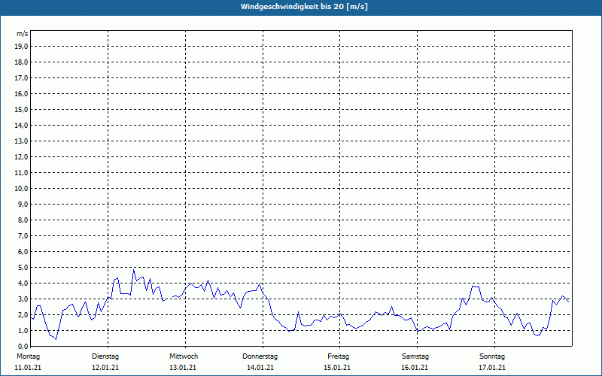Screen dimensions: 602x376
Task: Click the highest wind speed peak on Tuesday
Action: [x=134, y=269]
